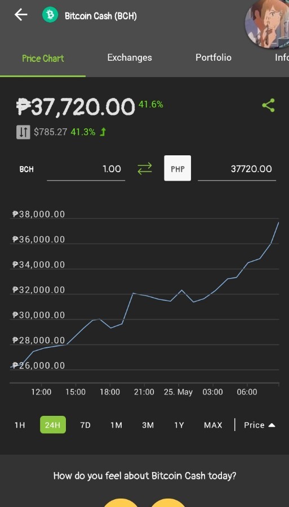This screenshot has width=289, height=507.
Task: Switch to the Exchanges tab
Action: 130,57
